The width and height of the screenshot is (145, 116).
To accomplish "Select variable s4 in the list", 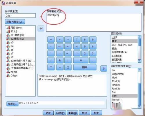I will point(20,46).
